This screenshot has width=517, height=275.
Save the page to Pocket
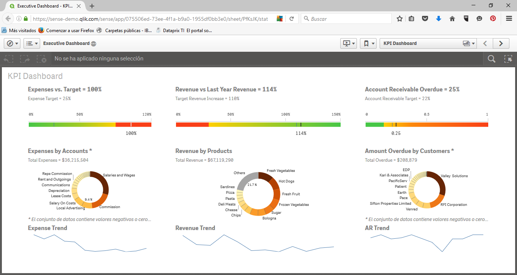point(425,18)
